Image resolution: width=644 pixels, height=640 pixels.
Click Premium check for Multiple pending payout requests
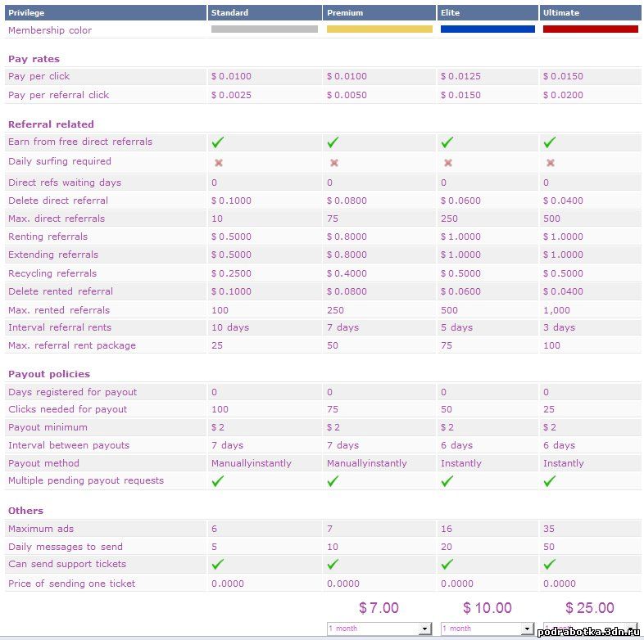[333, 481]
